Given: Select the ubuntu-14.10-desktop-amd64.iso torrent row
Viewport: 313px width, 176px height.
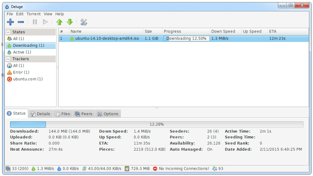Looking at the screenshot, I should 184,38.
